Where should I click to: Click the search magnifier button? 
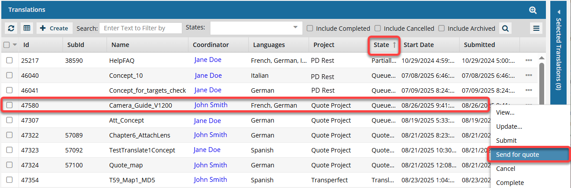(x=505, y=28)
